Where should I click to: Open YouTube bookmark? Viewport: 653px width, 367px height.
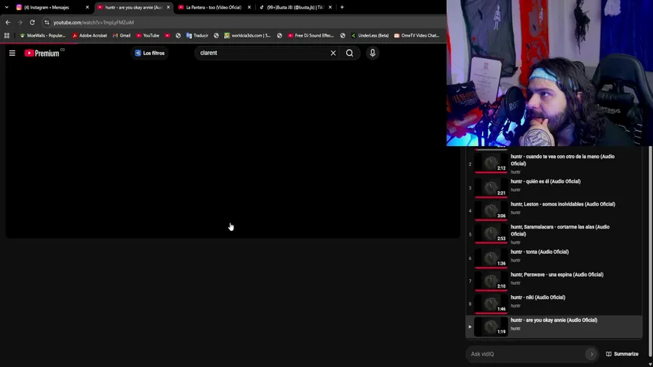point(148,36)
